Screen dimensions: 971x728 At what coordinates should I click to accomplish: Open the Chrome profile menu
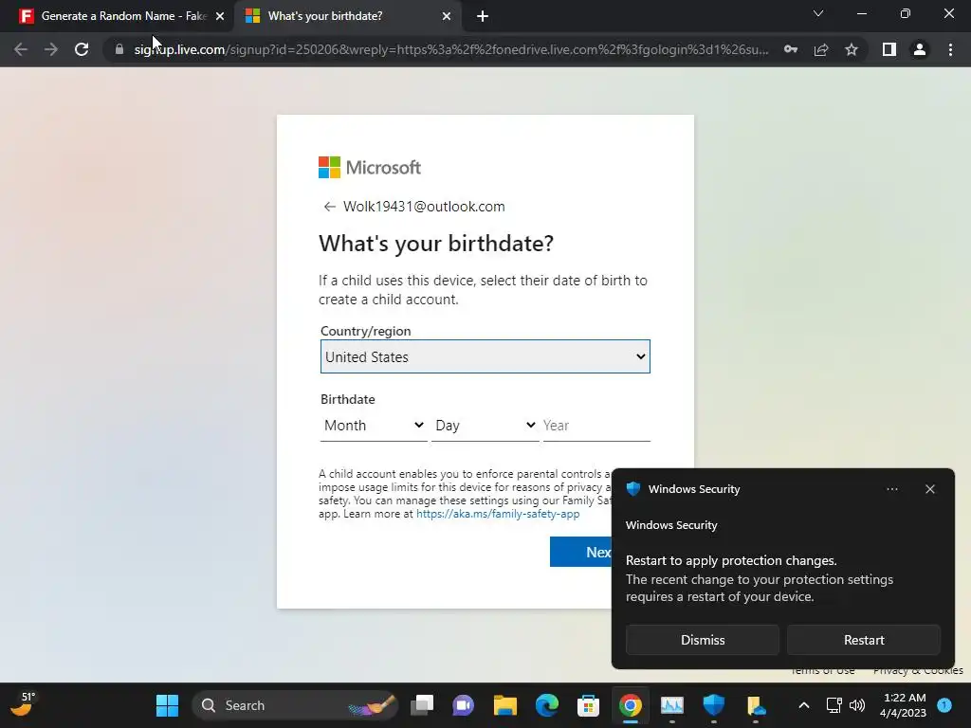[920, 49]
